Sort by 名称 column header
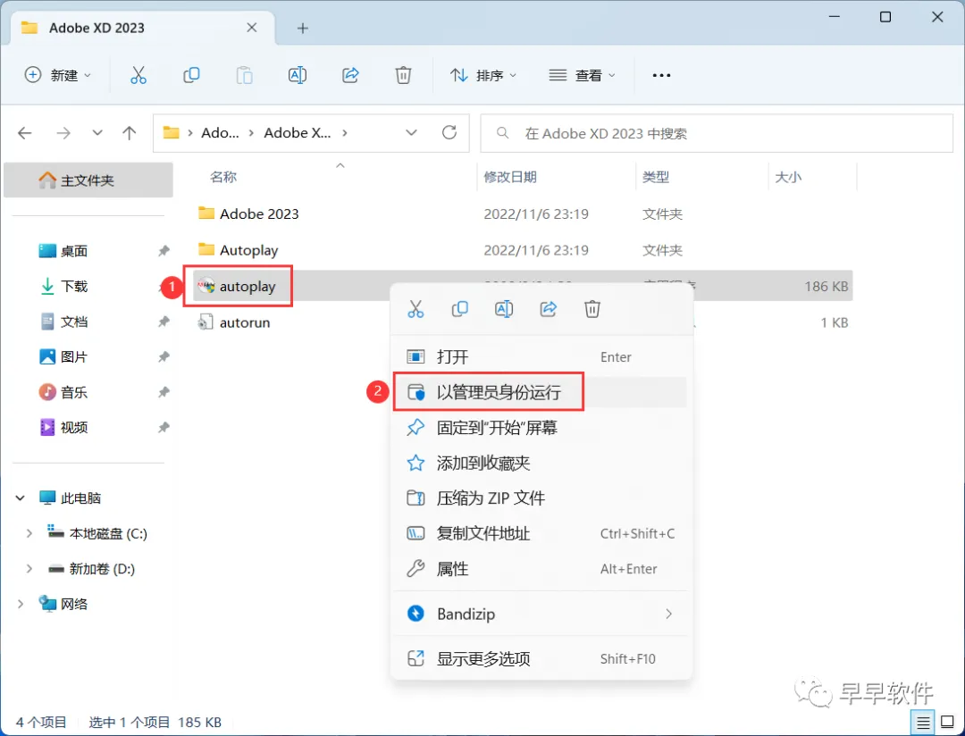 coord(223,177)
